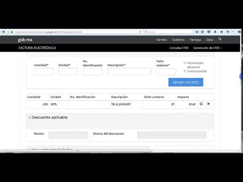Screen dimensions: 243x182
Task: Click the red extension icon in toolbar
Action: point(228,32)
